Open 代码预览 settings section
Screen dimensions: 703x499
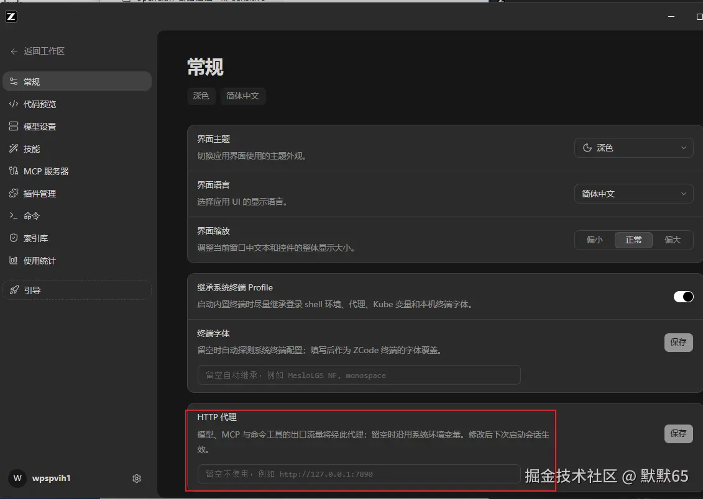(77, 104)
